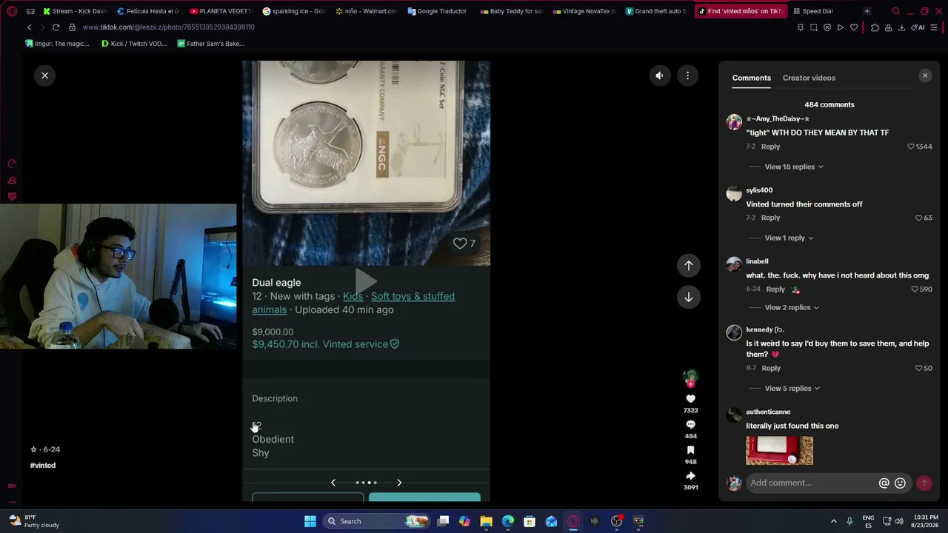Show the previous photo in the slideshow

pos(333,483)
